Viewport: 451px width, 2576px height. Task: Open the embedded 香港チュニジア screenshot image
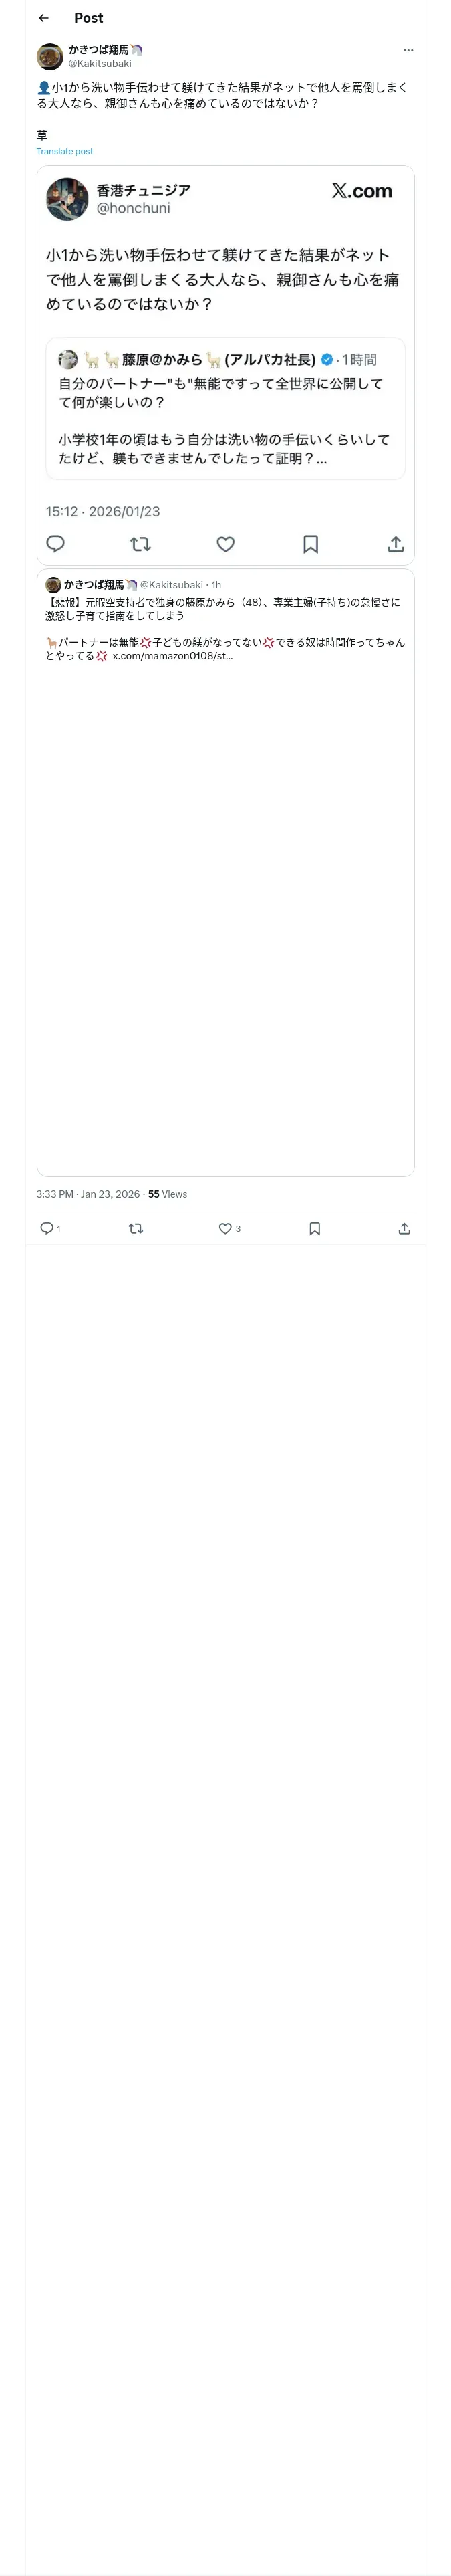pyautogui.click(x=225, y=365)
